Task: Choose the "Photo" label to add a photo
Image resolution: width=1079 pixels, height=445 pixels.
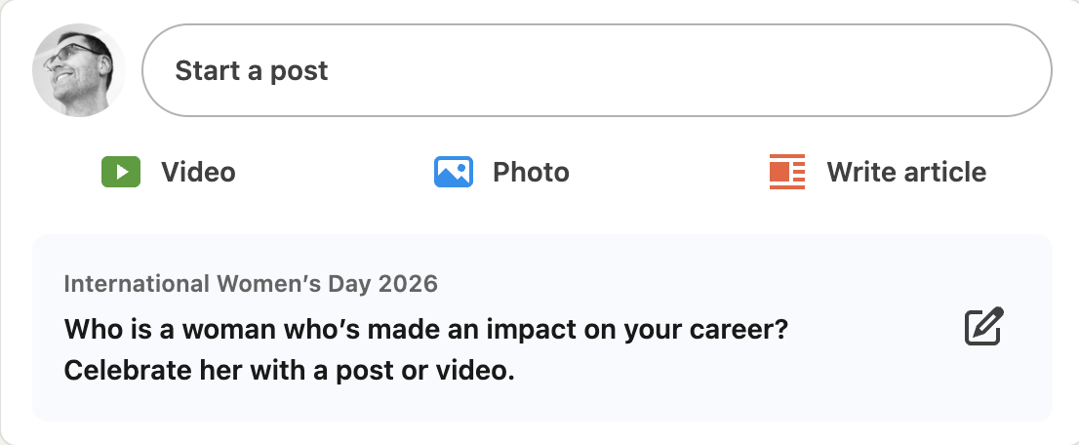Action: point(531,173)
